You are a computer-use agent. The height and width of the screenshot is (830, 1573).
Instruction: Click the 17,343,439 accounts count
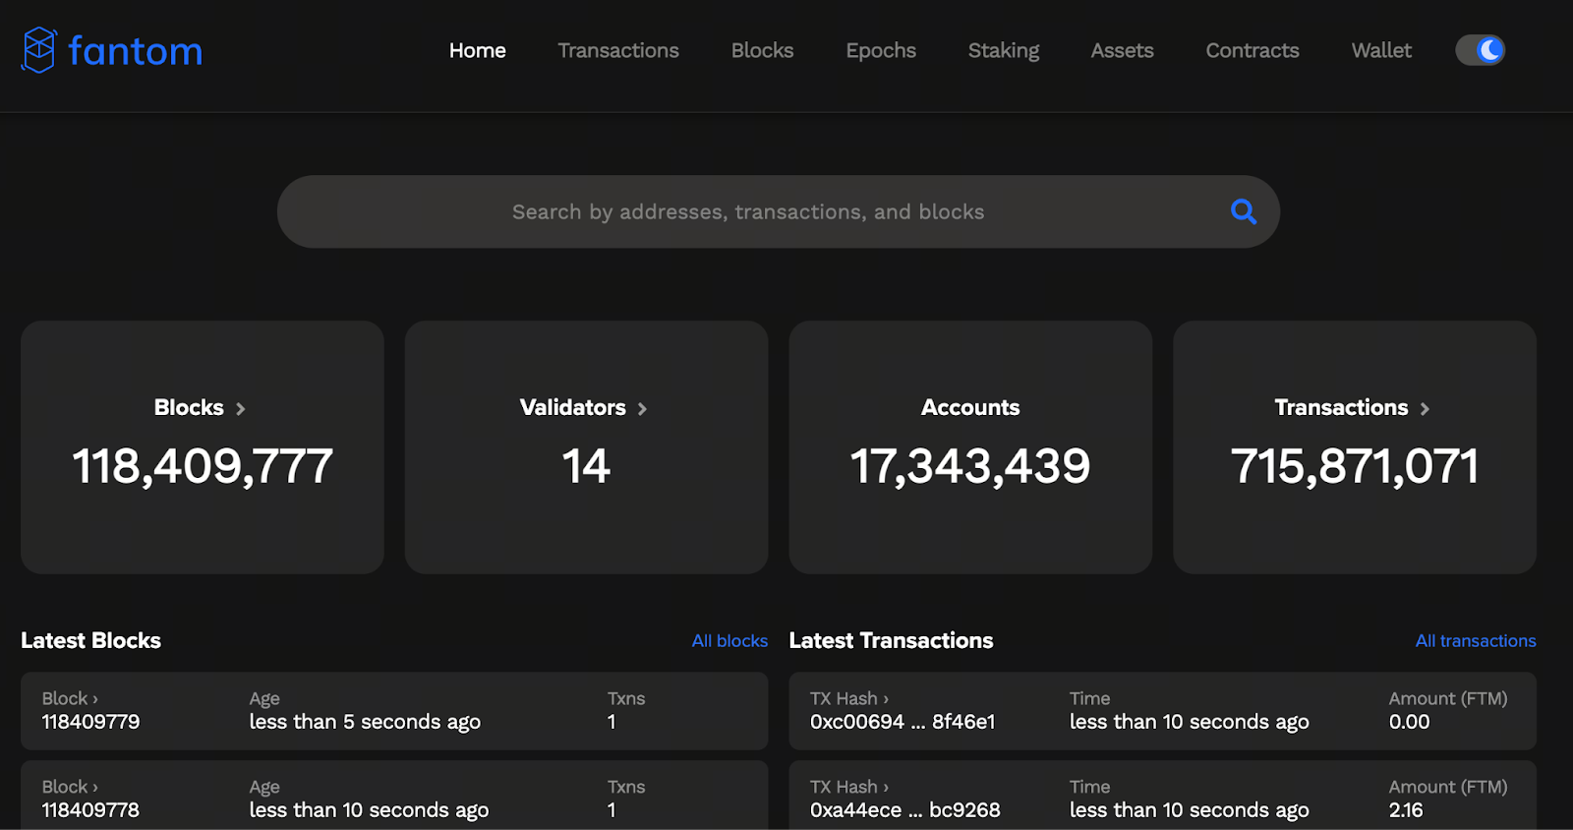pyautogui.click(x=970, y=466)
